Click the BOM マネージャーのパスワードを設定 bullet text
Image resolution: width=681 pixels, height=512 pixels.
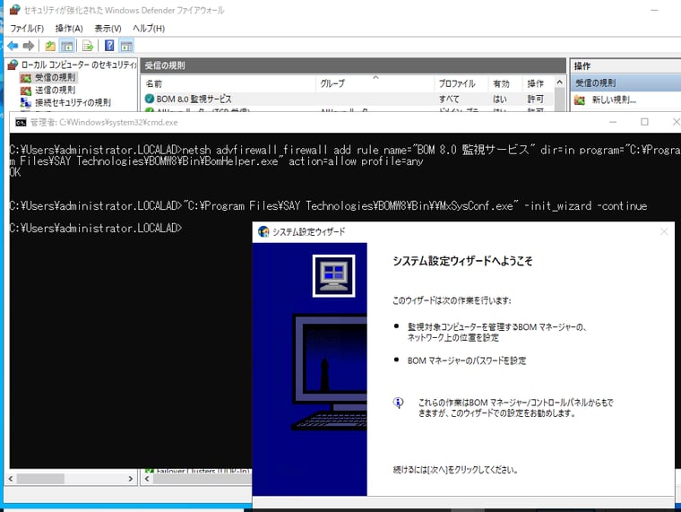click(467, 360)
